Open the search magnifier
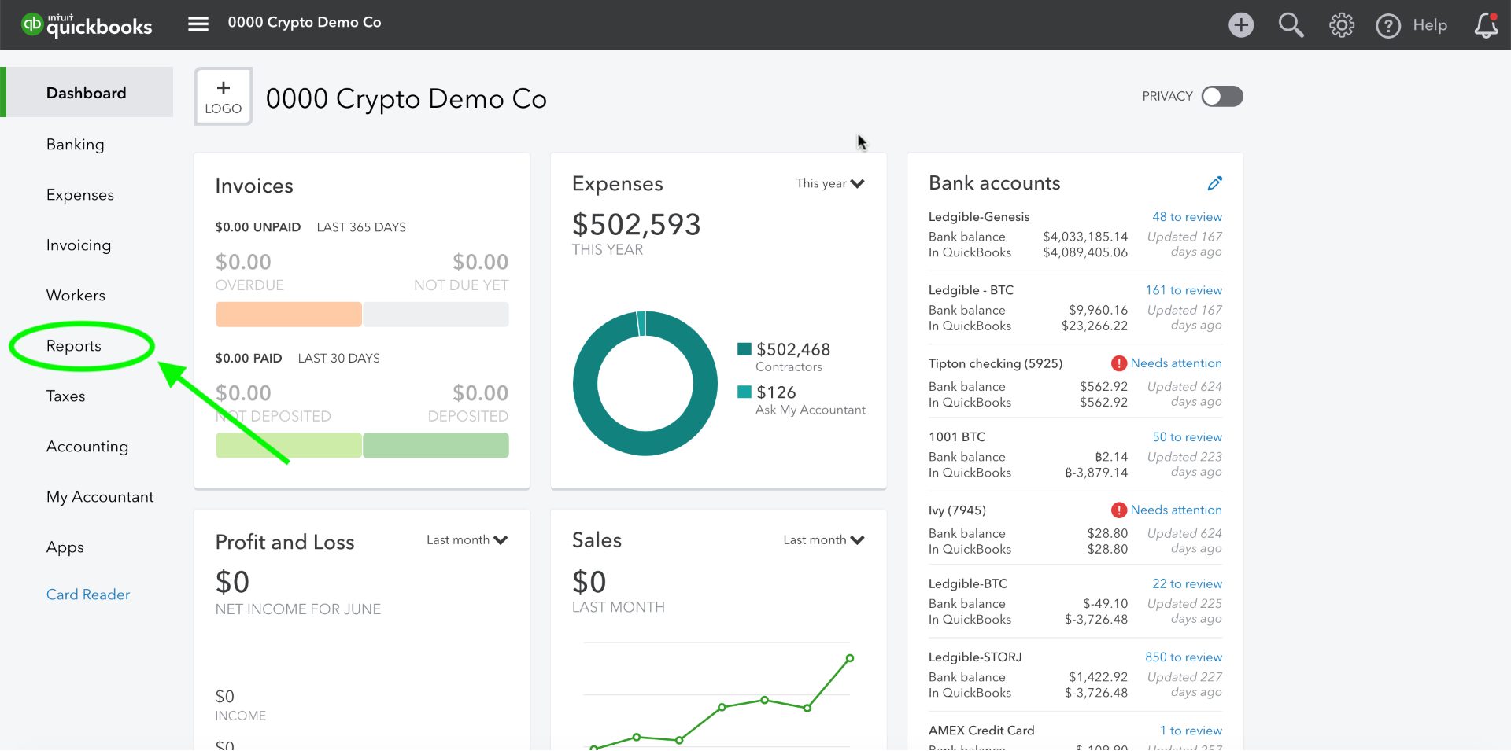The height and width of the screenshot is (751, 1511). click(x=1291, y=25)
